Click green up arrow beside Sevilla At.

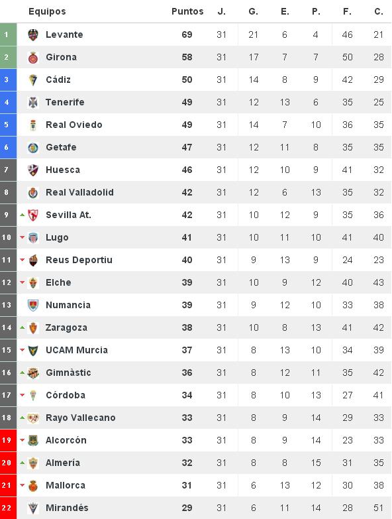pyautogui.click(x=22, y=215)
